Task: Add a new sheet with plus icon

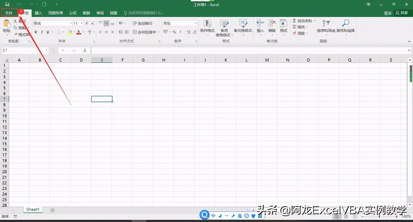Action: pos(53,210)
